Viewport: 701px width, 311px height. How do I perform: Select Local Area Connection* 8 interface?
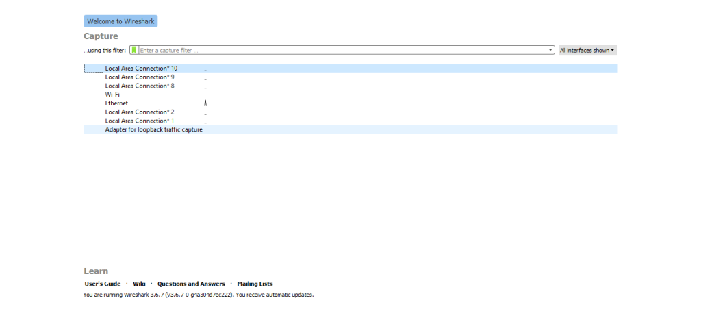[139, 86]
